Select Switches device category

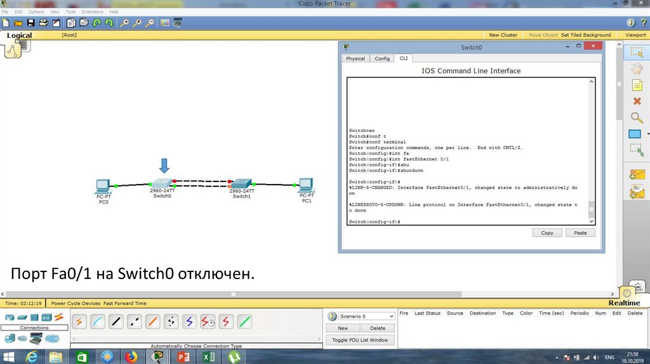(22, 318)
